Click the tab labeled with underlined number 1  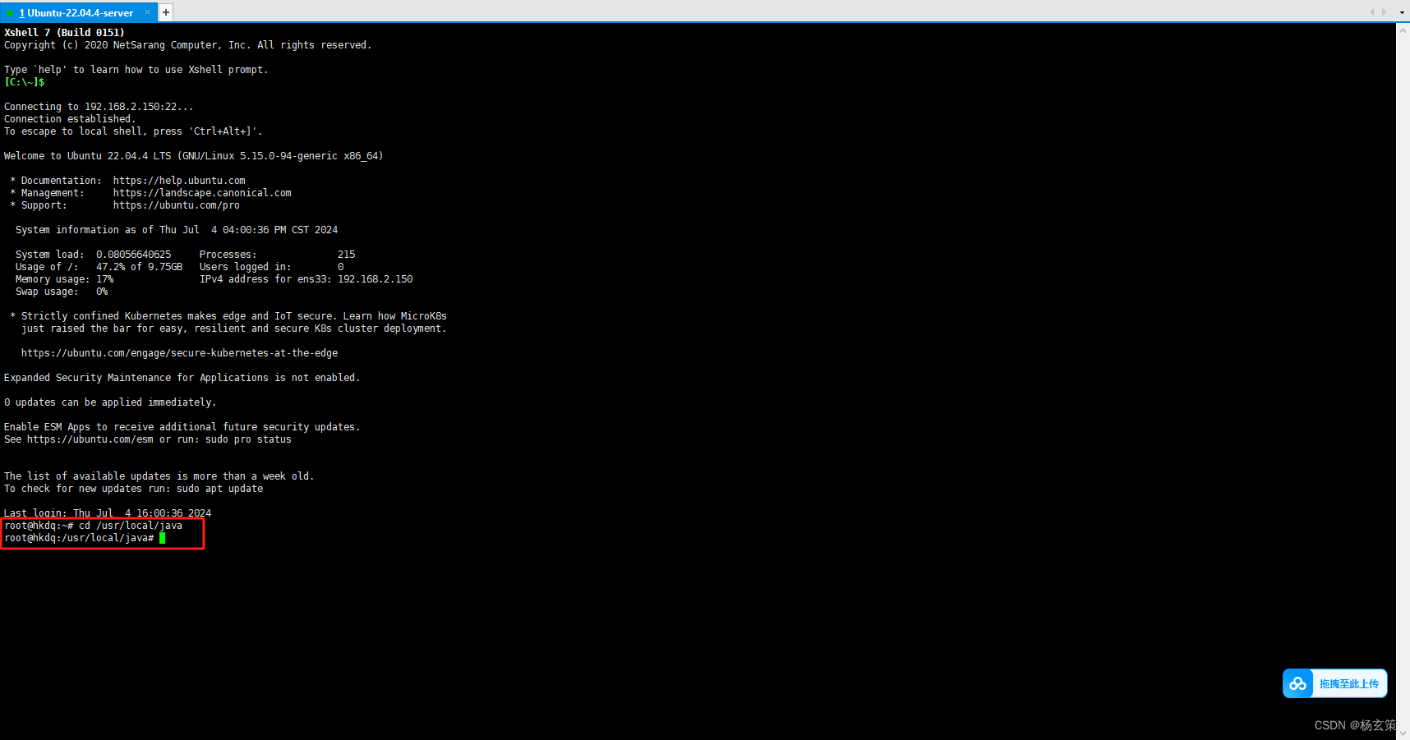pyautogui.click(x=21, y=12)
